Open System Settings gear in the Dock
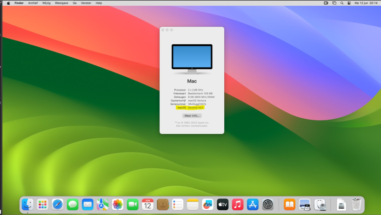 click(x=268, y=205)
